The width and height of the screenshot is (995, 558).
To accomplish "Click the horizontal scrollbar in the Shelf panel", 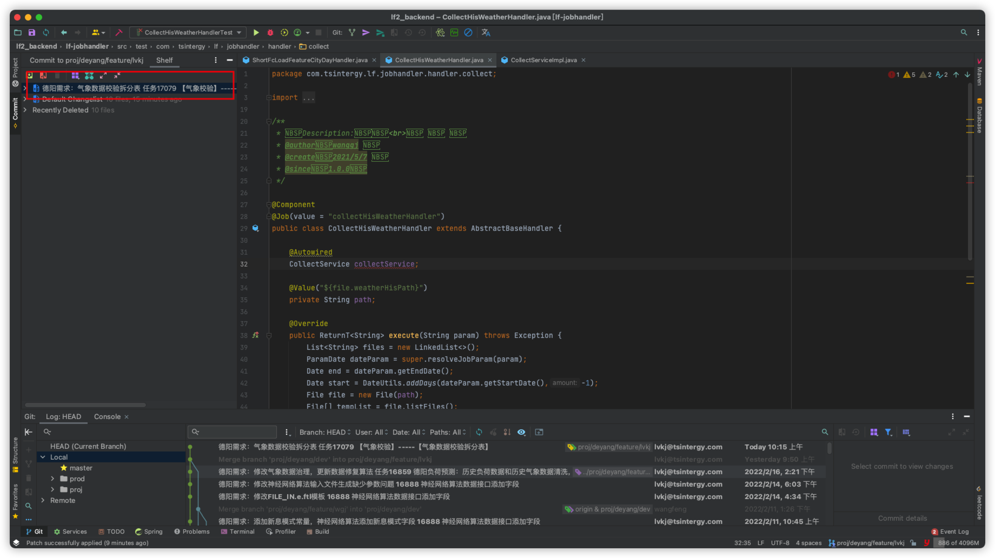I will (x=85, y=405).
